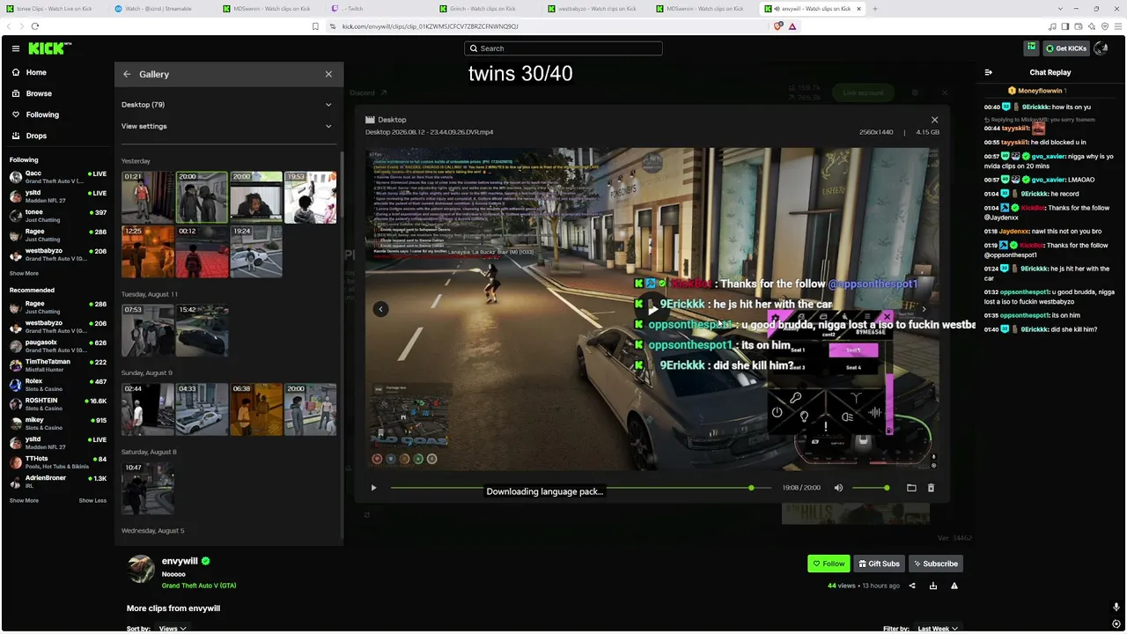Viewport: 1127px width, 634px height.
Task: Expand the View settings section
Action: point(227,126)
